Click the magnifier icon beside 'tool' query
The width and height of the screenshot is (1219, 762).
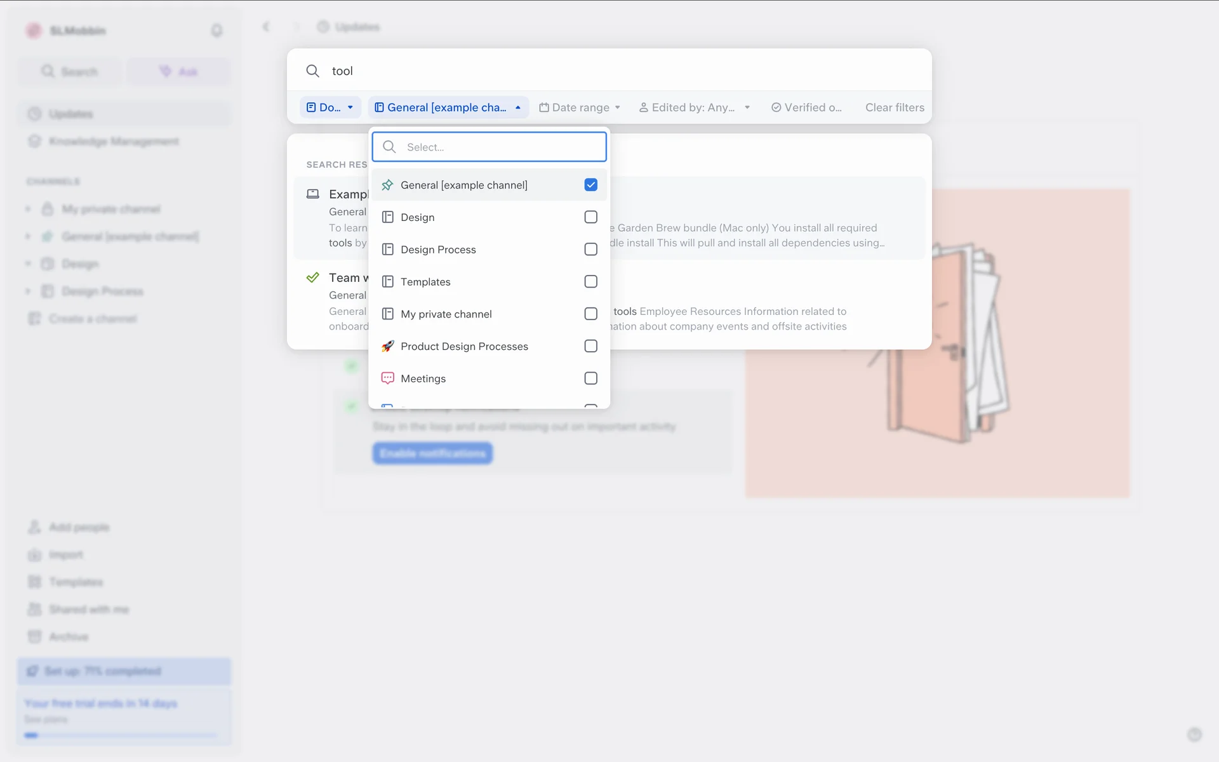pyautogui.click(x=312, y=71)
